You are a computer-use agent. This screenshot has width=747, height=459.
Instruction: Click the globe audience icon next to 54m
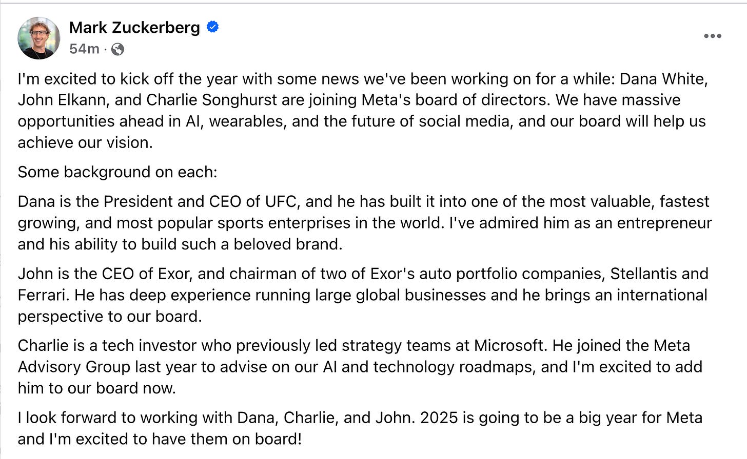point(117,50)
